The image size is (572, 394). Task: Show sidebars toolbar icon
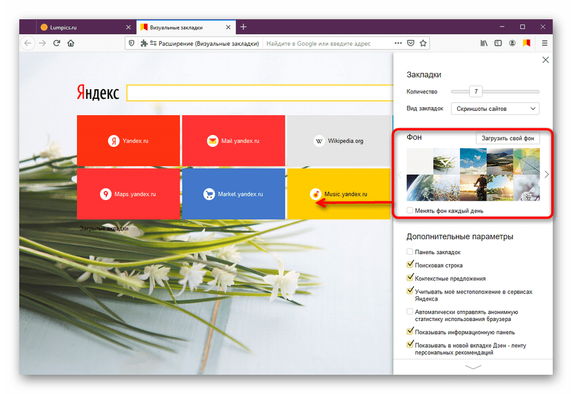[x=498, y=43]
